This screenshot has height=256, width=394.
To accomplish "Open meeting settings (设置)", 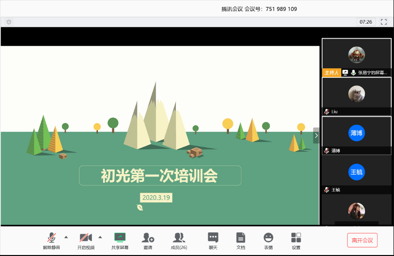I will pos(296,241).
